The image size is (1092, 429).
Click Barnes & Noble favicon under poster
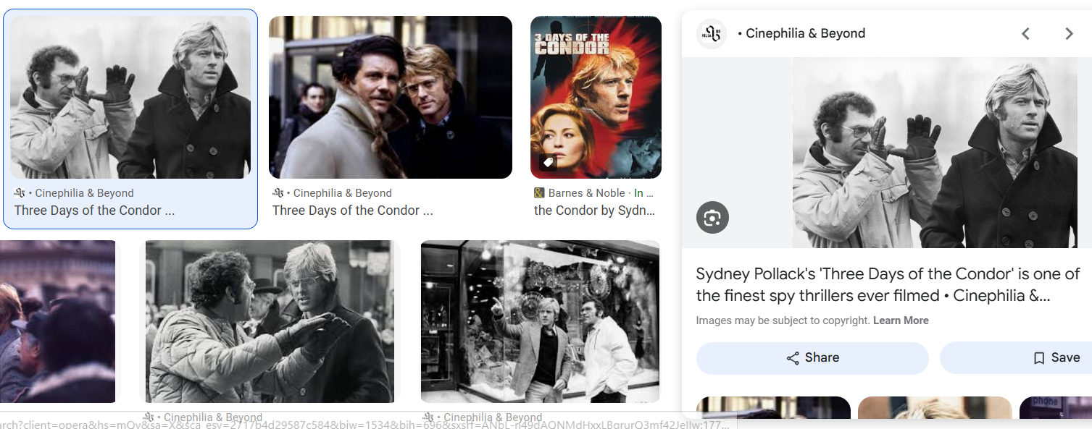[x=539, y=193]
